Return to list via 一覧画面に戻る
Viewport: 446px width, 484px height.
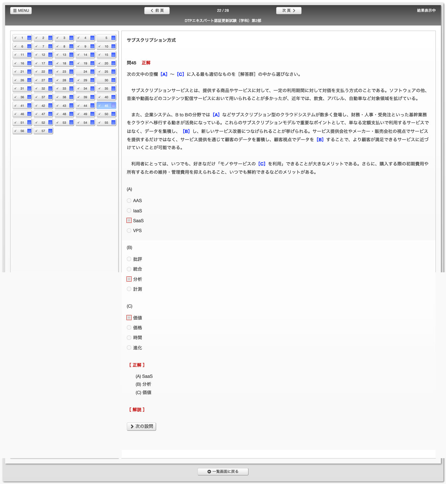[223, 472]
